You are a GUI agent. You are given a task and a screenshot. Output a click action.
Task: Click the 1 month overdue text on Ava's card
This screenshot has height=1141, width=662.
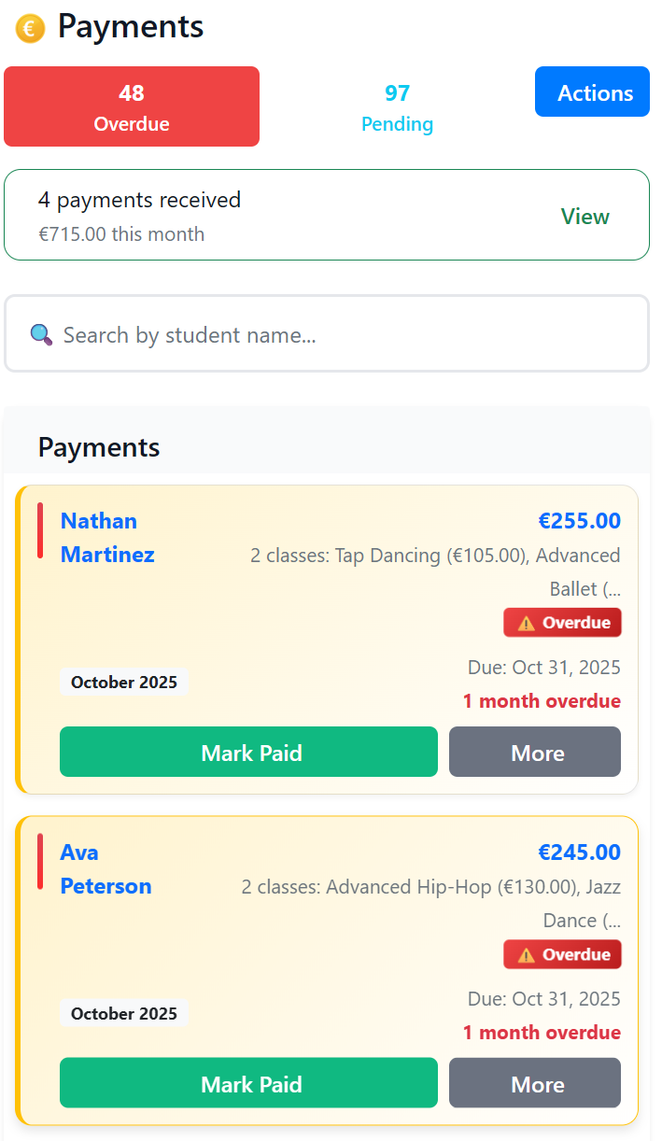542,1032
